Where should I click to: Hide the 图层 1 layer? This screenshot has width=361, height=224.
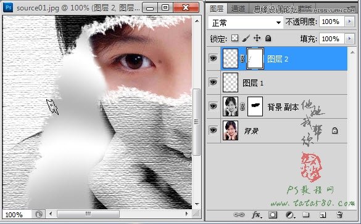click(213, 82)
